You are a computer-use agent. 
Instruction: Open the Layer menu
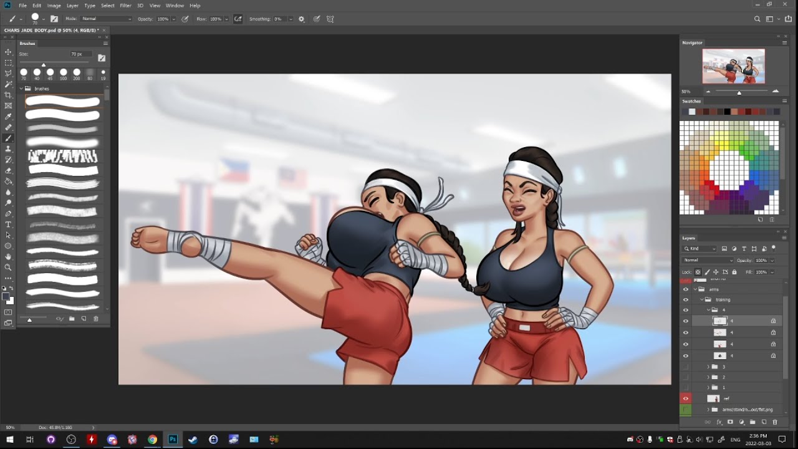[x=72, y=6]
